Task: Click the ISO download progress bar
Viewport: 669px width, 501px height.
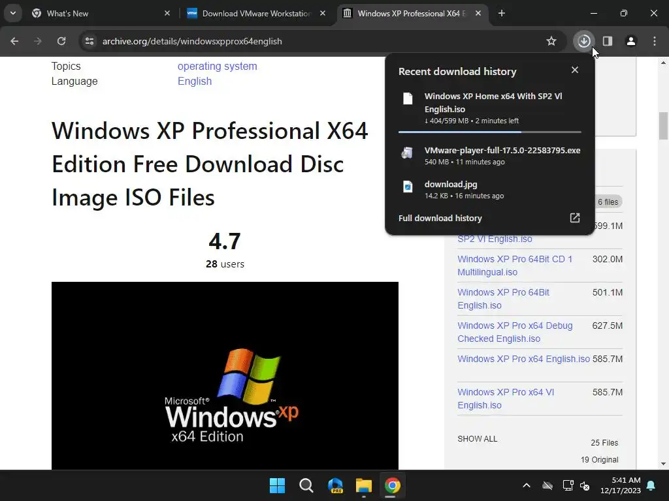Action: [490, 132]
